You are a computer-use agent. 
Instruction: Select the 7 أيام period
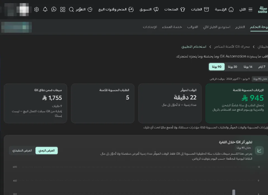(x=262, y=67)
